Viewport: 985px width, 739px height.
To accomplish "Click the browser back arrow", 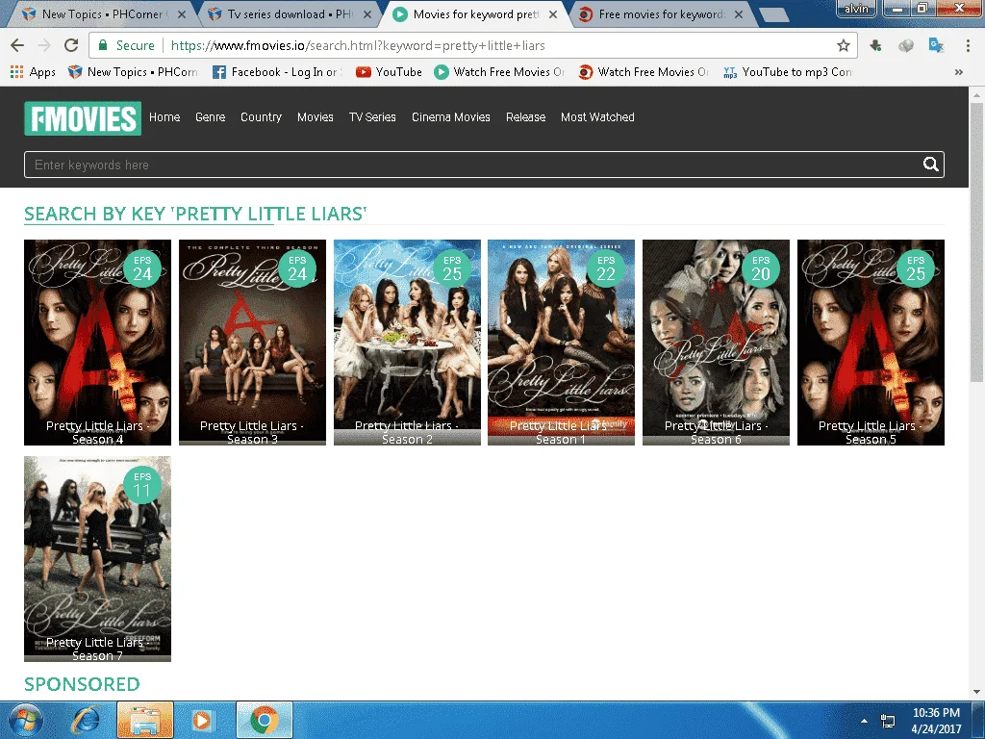I will click(17, 45).
